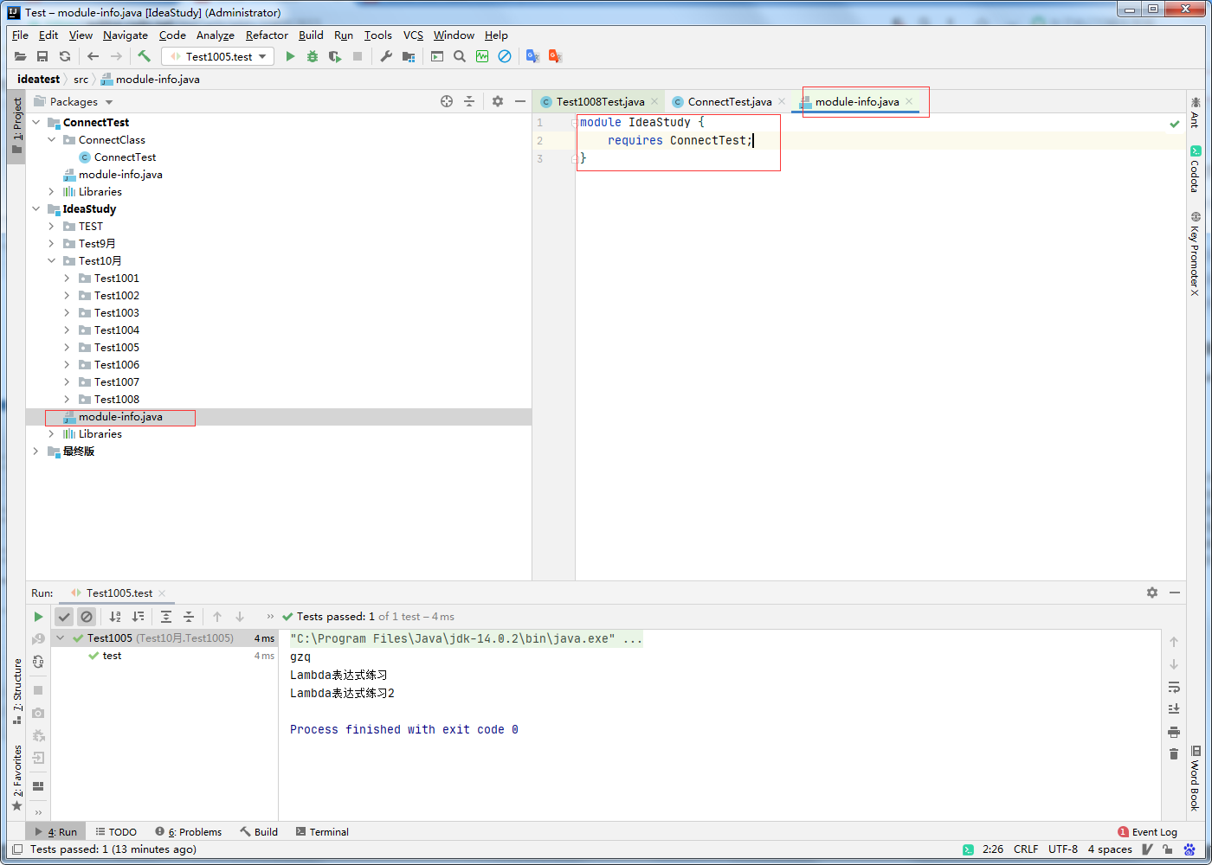Click the 6: Problems tool window button

[189, 831]
